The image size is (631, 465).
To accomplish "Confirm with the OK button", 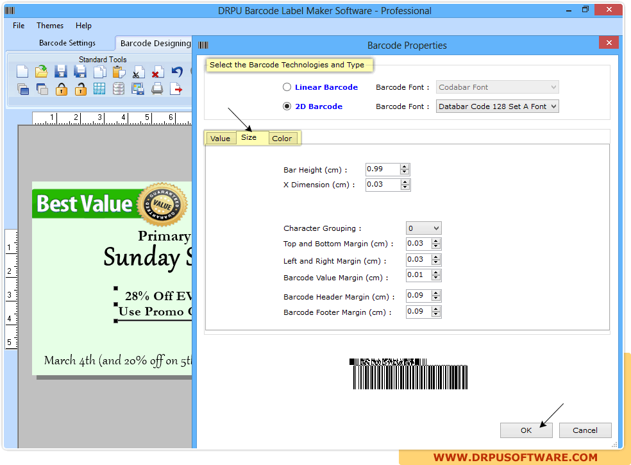I will click(x=526, y=430).
